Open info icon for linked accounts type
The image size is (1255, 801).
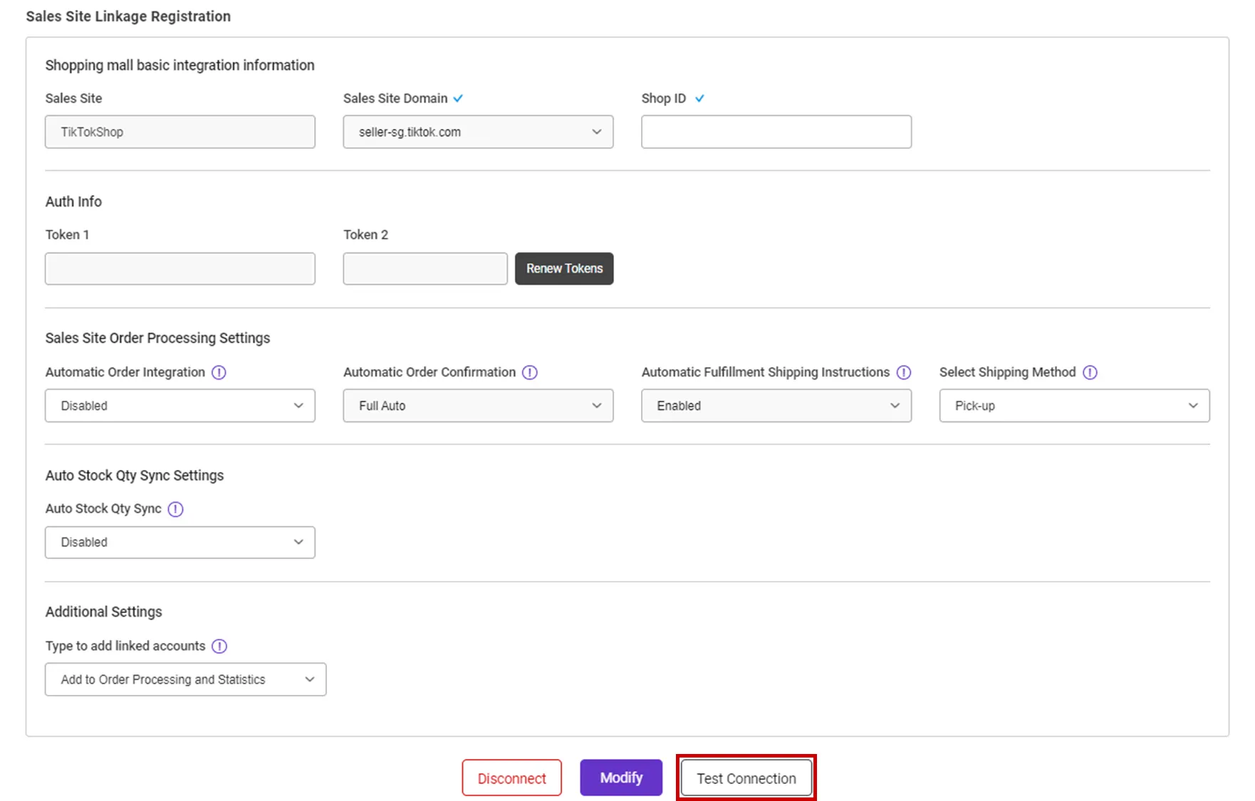pyautogui.click(x=219, y=646)
